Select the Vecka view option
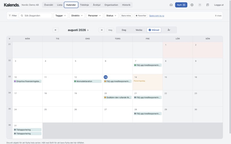 pyautogui.click(x=139, y=30)
